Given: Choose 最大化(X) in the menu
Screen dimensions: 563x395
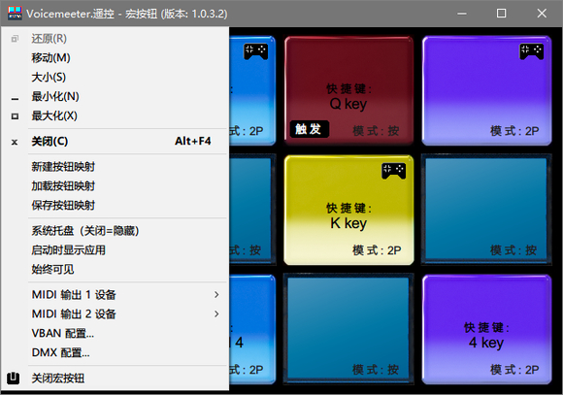Looking at the screenshot, I should (x=115, y=116).
